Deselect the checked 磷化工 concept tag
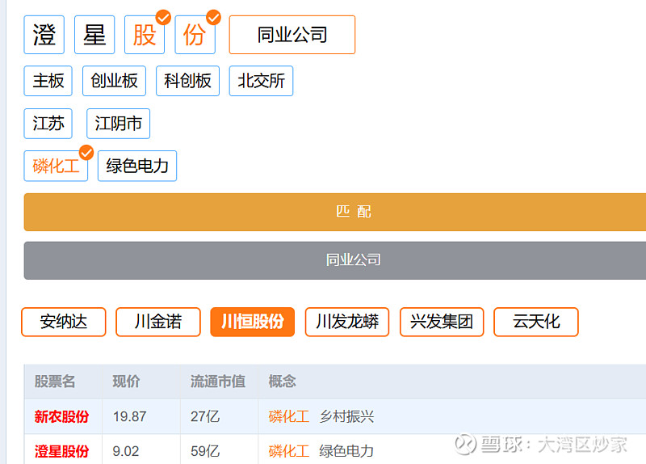 click(x=56, y=167)
